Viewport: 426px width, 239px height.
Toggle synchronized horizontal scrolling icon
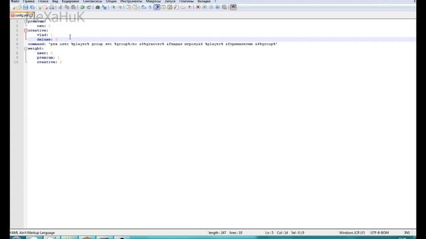coord(134,7)
